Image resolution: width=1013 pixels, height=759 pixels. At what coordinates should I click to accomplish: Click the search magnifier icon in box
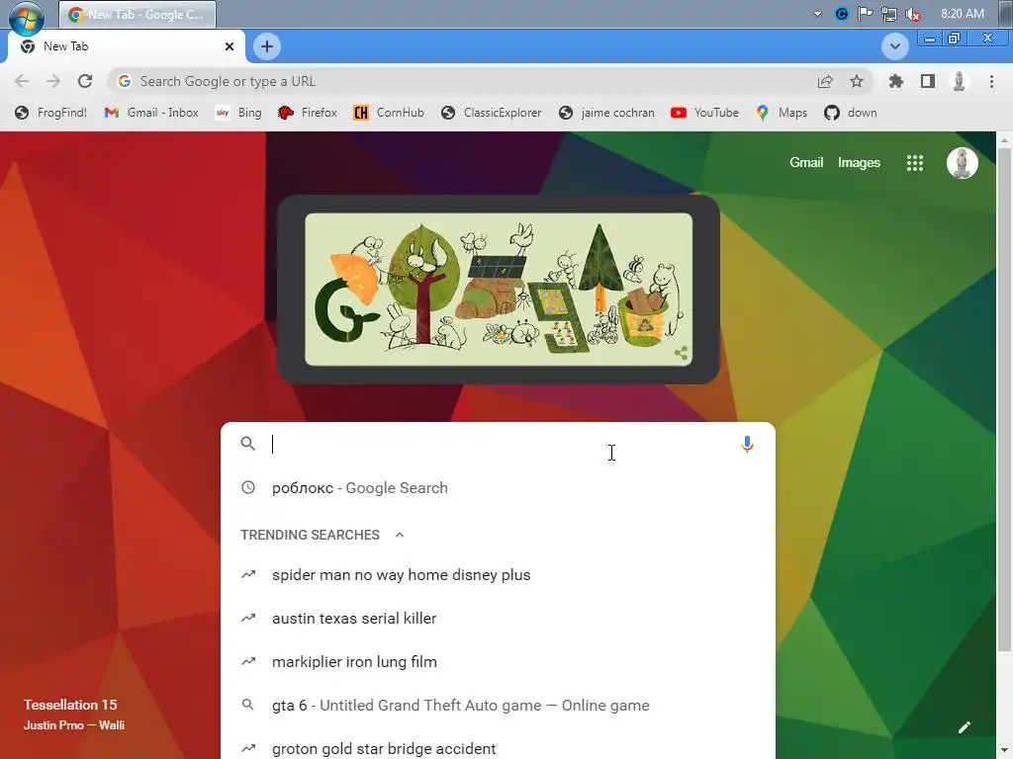click(248, 444)
